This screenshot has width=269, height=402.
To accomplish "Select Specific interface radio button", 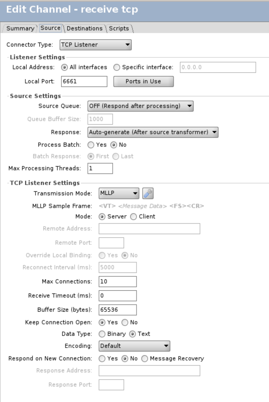I will (117, 67).
